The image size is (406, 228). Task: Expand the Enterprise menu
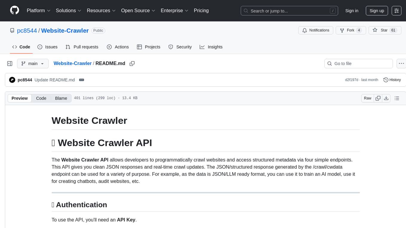pyautogui.click(x=175, y=10)
